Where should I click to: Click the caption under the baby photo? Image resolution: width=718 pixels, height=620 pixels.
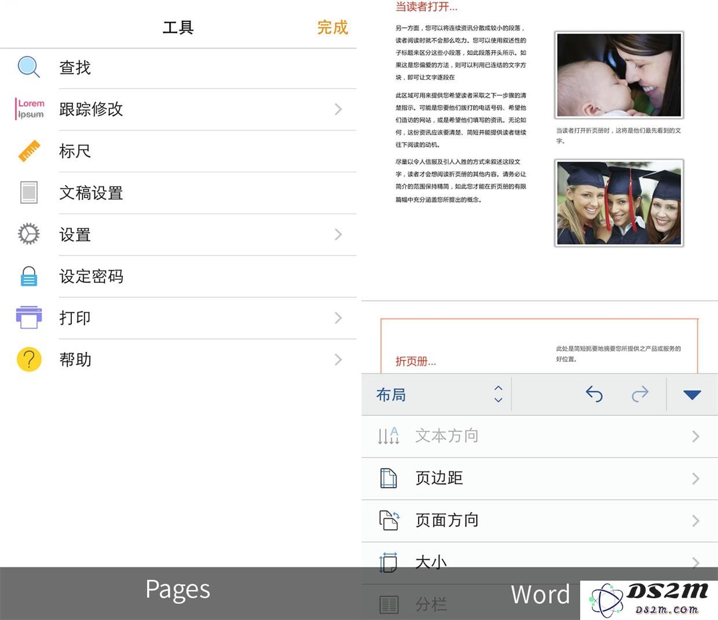click(618, 135)
